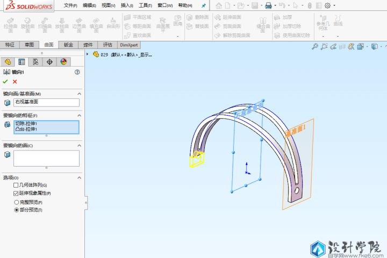
Task: Open the DisplayManager color ball tab
Action: pyautogui.click(x=63, y=62)
